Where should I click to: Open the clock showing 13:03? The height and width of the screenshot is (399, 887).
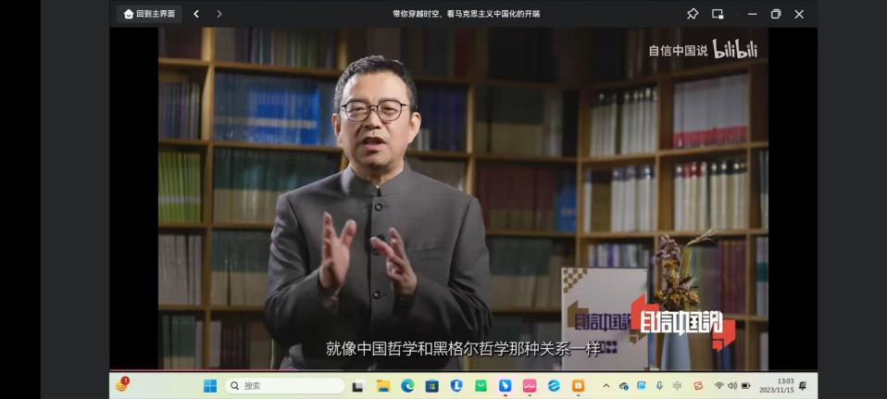778,386
